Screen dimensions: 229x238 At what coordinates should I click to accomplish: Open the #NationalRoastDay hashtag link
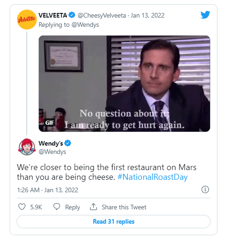[x=152, y=177]
